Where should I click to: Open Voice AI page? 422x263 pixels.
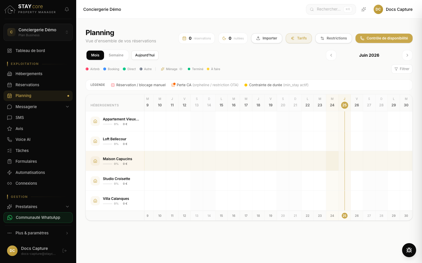(x=38, y=139)
